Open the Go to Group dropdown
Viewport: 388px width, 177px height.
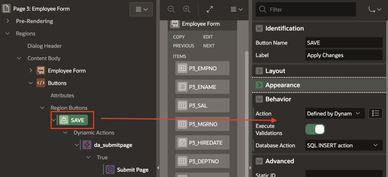click(375, 9)
